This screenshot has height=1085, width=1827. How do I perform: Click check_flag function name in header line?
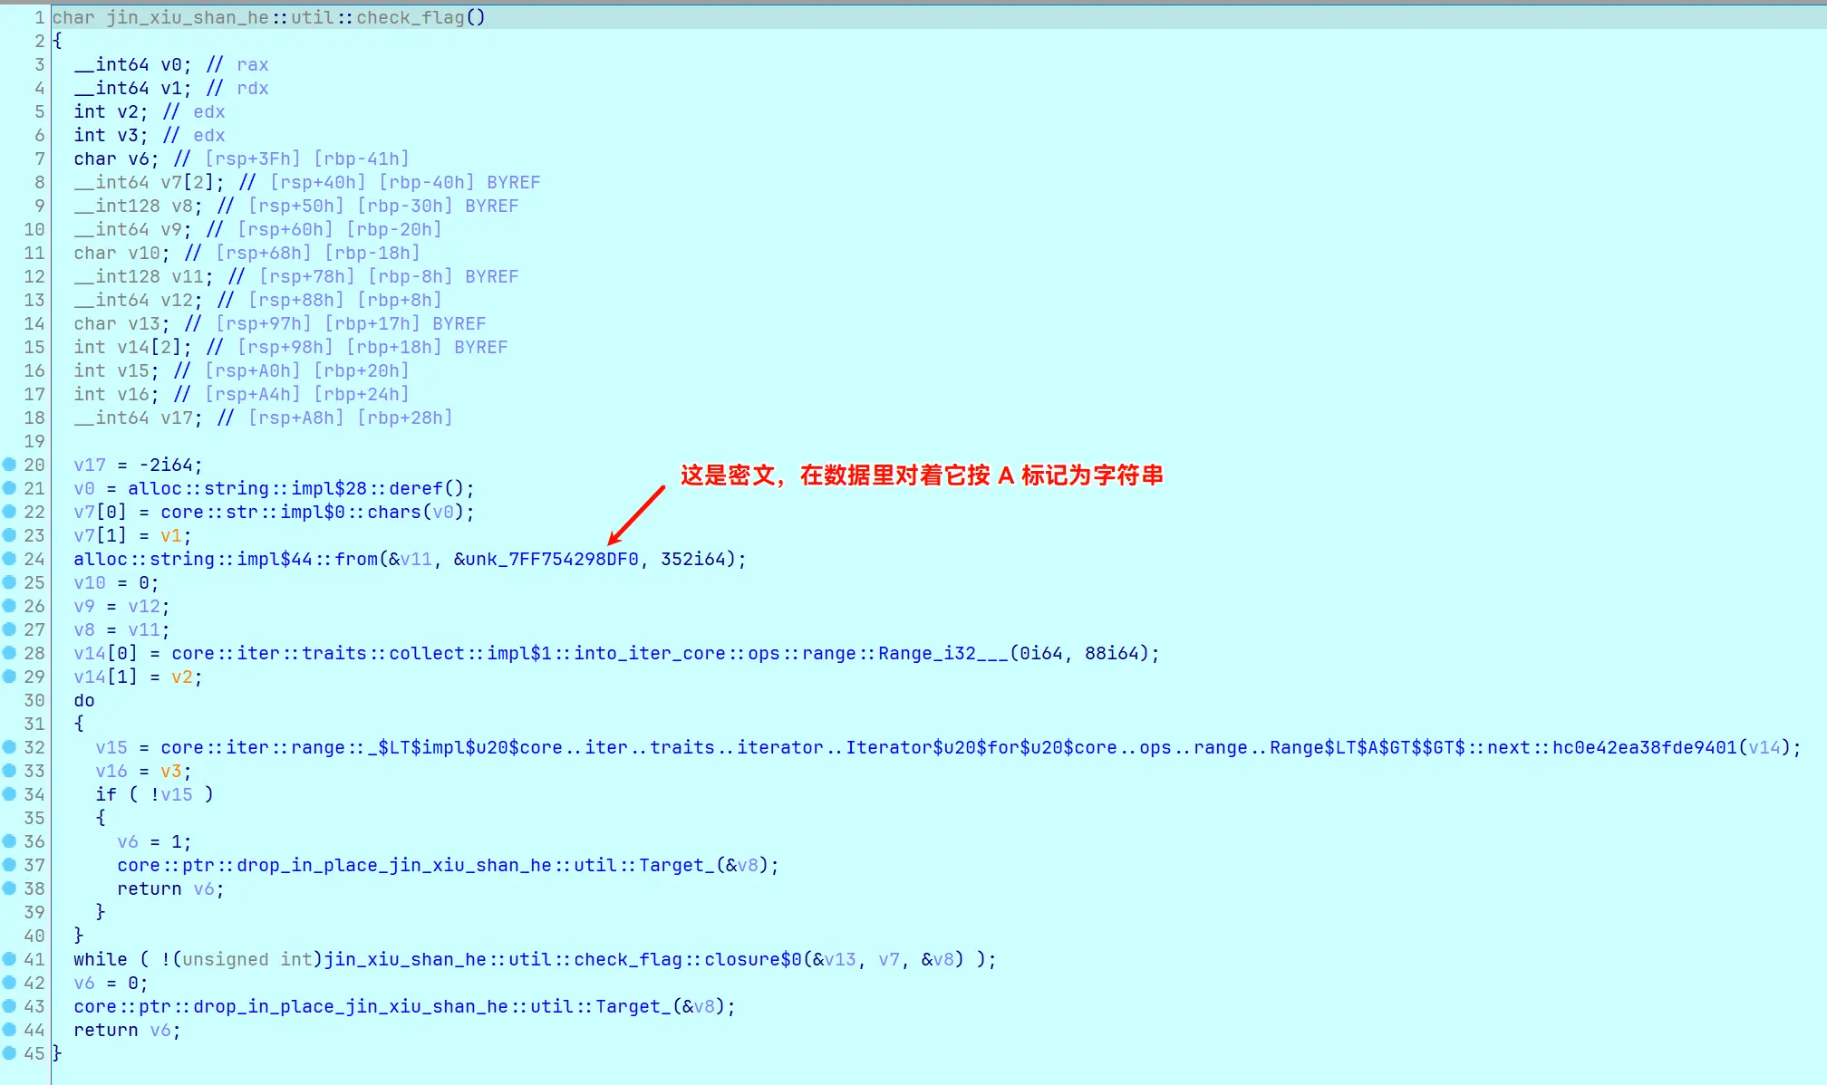coord(410,17)
